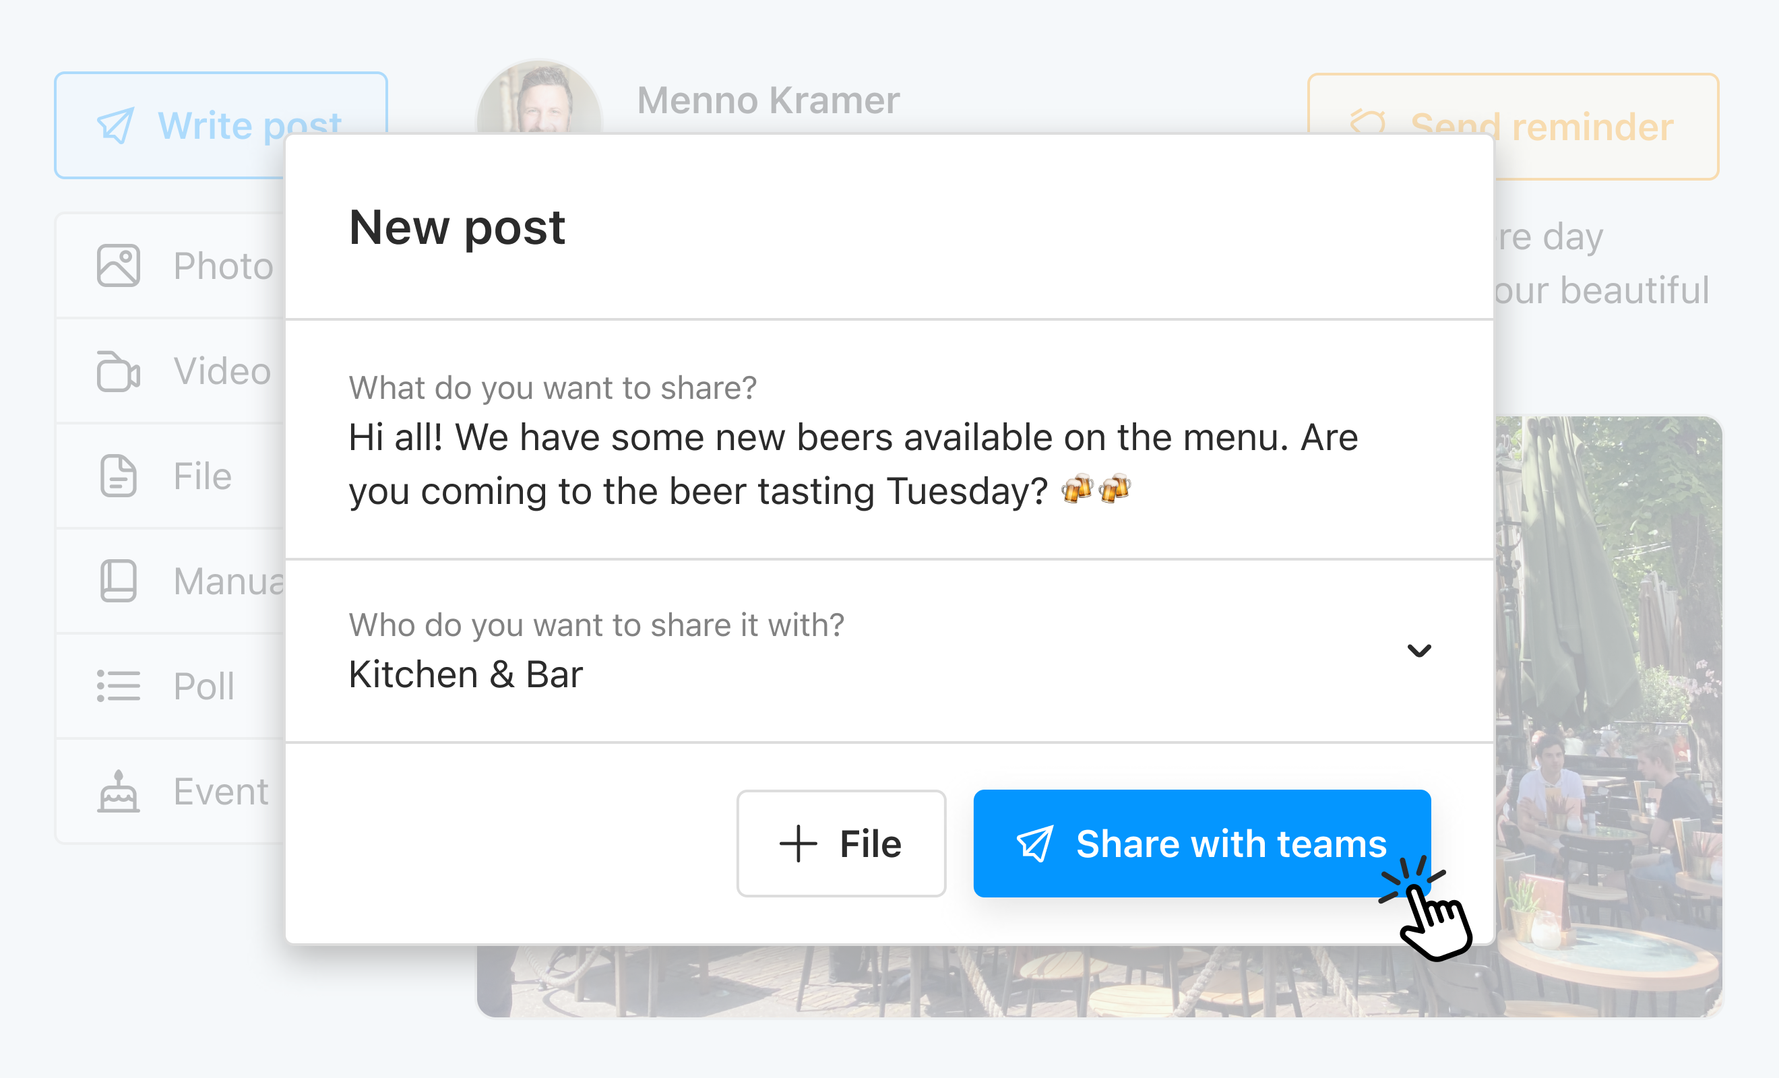
Task: Choose the Poll menu entry
Action: 204,686
